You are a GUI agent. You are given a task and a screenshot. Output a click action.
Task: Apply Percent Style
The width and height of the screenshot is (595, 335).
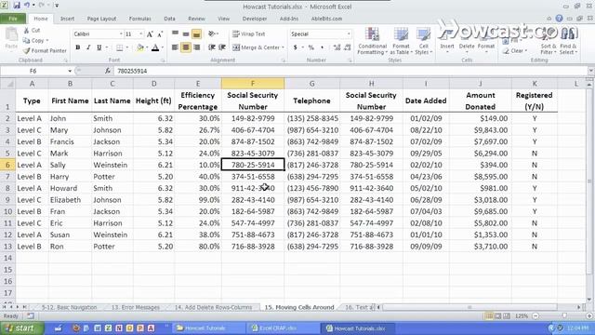click(x=311, y=47)
